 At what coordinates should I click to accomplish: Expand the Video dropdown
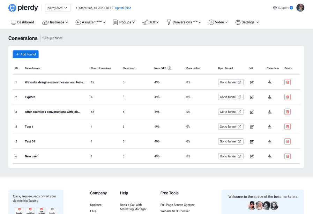(x=218, y=22)
